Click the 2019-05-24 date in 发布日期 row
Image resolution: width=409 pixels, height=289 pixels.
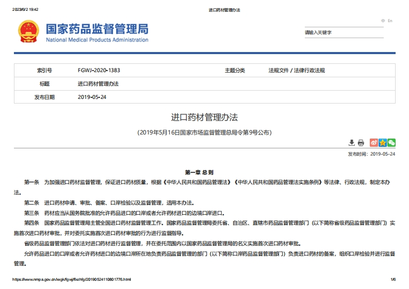(x=92, y=97)
